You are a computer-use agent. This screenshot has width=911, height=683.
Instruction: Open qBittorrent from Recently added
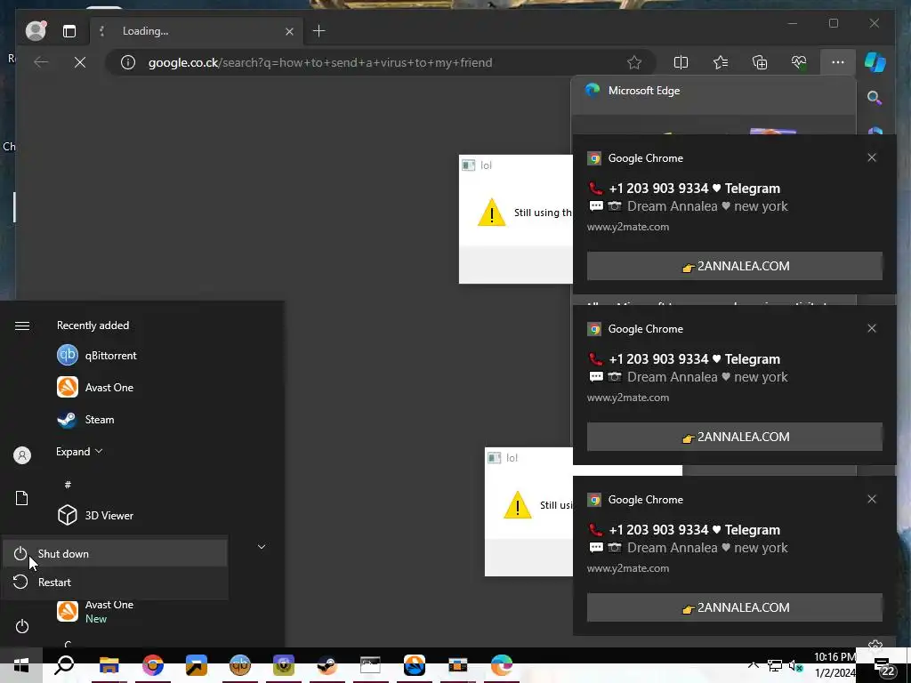click(97, 356)
